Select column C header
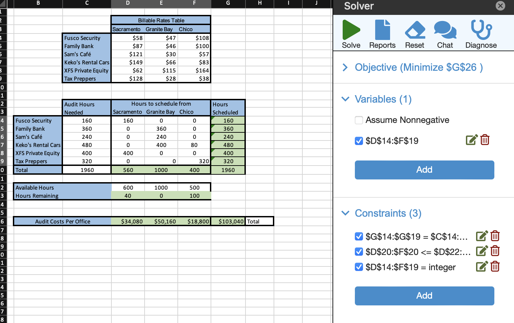The width and height of the screenshot is (514, 323). (x=87, y=3)
